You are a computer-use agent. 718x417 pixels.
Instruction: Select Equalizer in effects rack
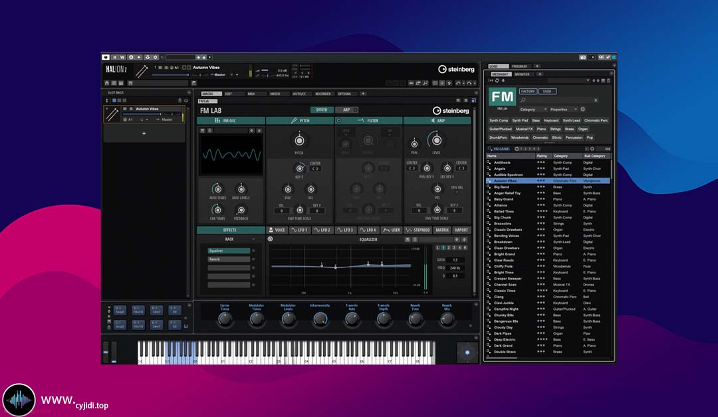[x=229, y=250]
